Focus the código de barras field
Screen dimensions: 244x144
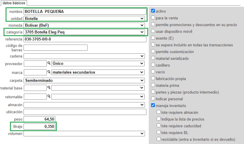(56, 48)
